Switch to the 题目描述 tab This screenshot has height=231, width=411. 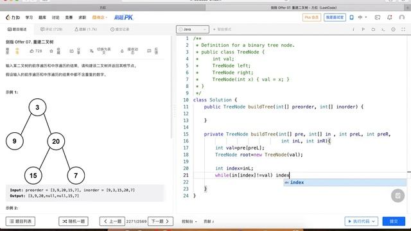(17, 30)
